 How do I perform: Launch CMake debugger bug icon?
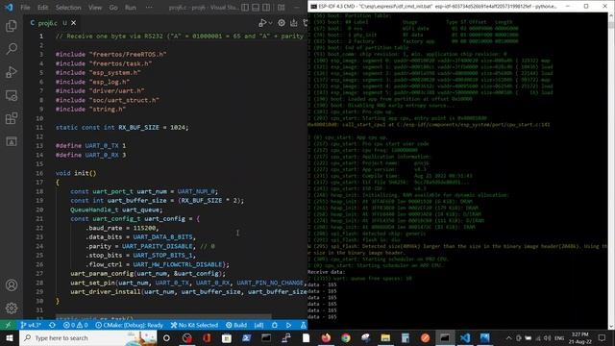[x=275, y=325]
